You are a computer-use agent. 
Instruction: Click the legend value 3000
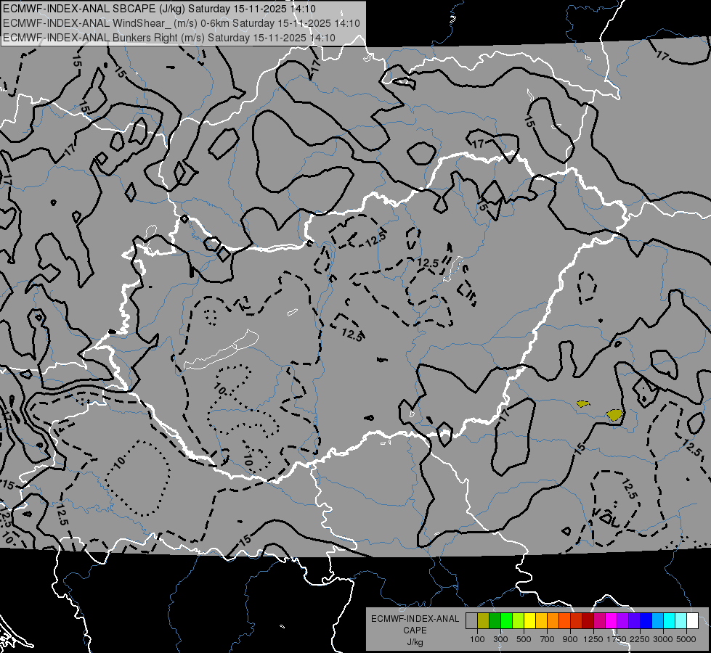pyautogui.click(x=663, y=639)
